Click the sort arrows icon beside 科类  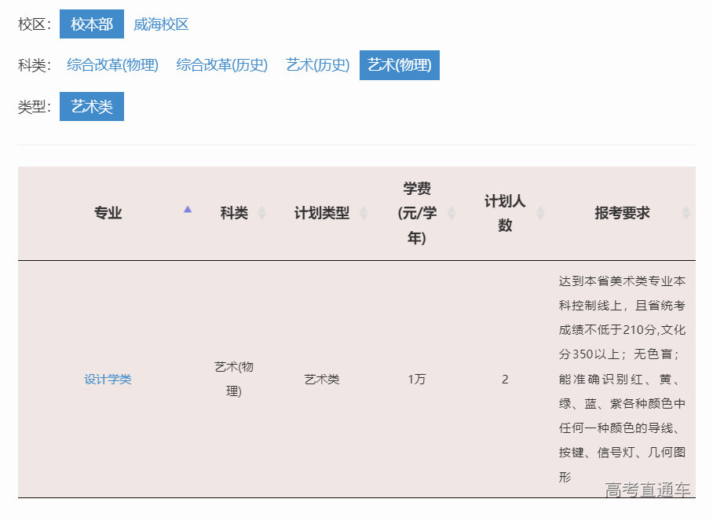(261, 212)
